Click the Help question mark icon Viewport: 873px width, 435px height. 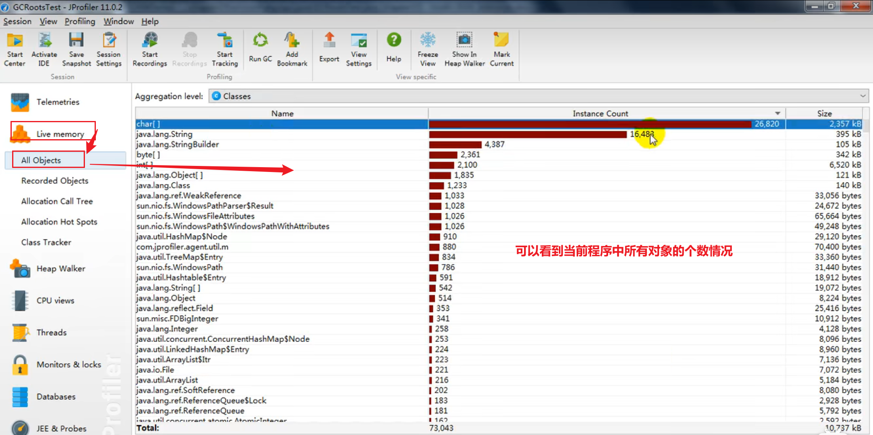click(394, 40)
